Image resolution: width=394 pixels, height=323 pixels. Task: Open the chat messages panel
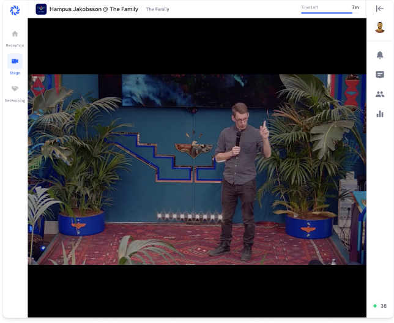click(x=380, y=75)
